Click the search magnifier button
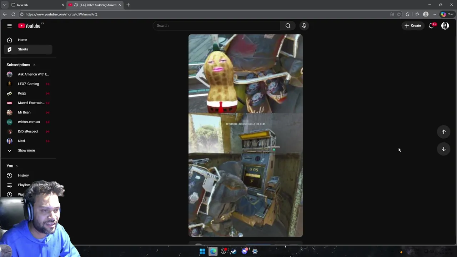The width and height of the screenshot is (457, 257). (288, 26)
